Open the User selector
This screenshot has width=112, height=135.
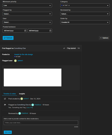27,22
